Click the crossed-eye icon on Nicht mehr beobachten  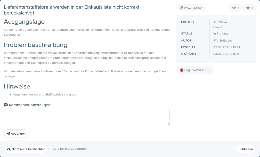pyautogui.click(x=8, y=149)
